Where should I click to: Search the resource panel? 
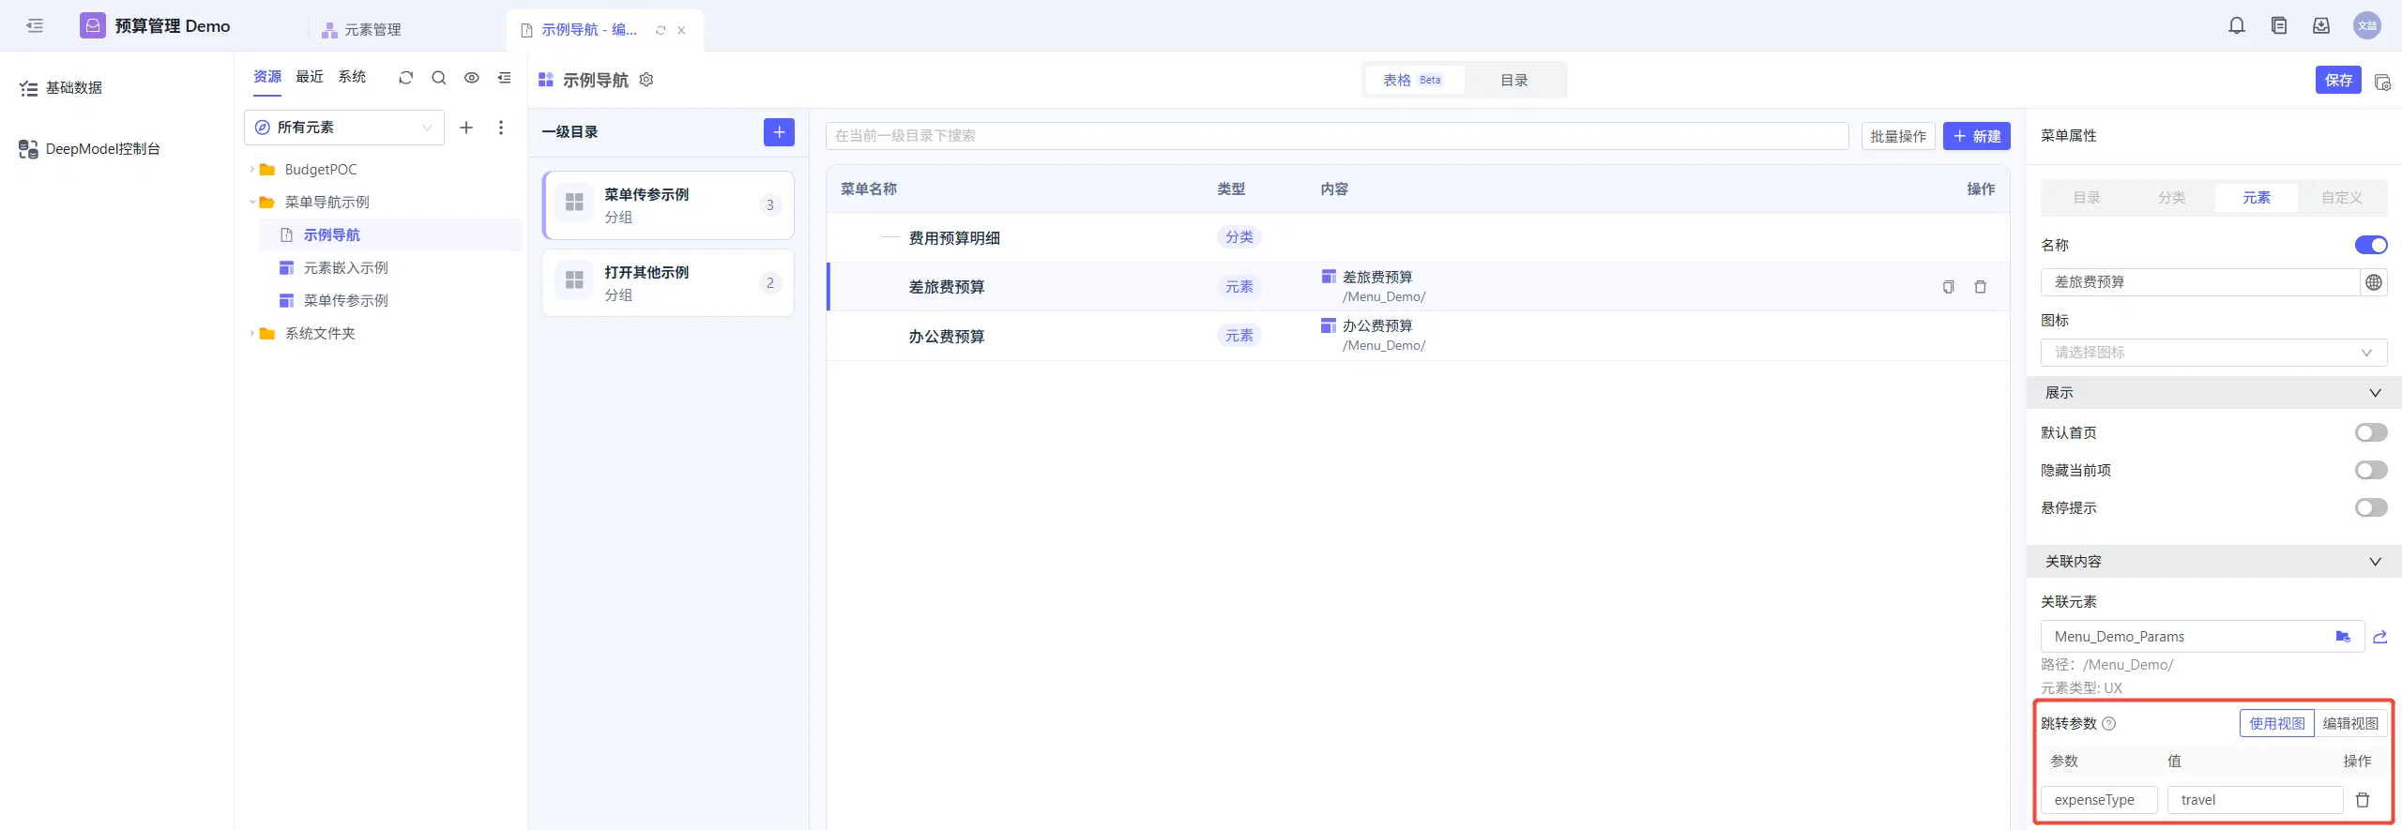coord(438,78)
